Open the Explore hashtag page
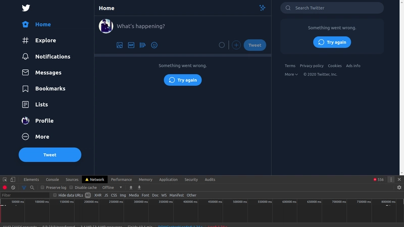Screen dimensions: 404x227 point(39,40)
